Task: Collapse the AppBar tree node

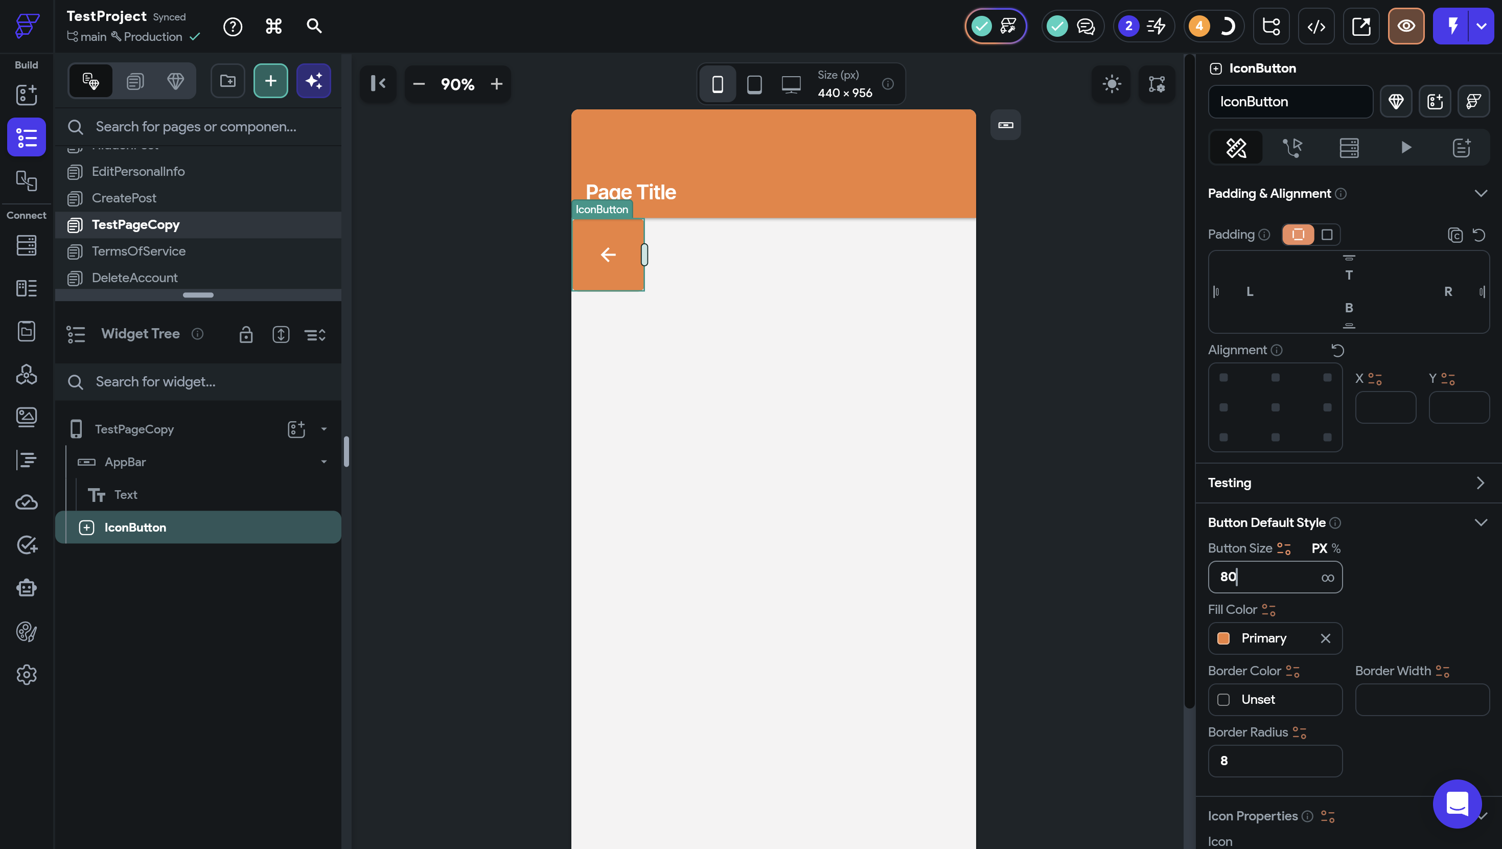Action: coord(323,462)
